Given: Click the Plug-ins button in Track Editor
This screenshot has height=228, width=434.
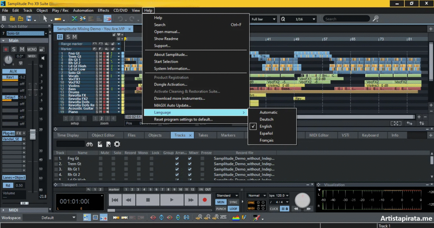Looking at the screenshot, I should coord(8,133).
